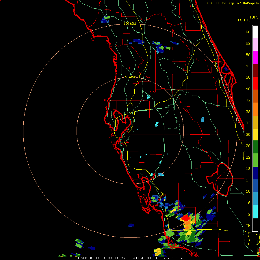Select the gold swatch beside 34
Image resolution: width=260 pixels, height=260 pixels.
coord(255,122)
